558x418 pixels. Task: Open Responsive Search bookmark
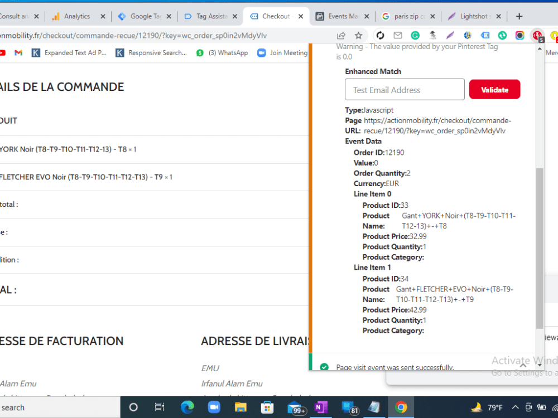pyautogui.click(x=151, y=53)
